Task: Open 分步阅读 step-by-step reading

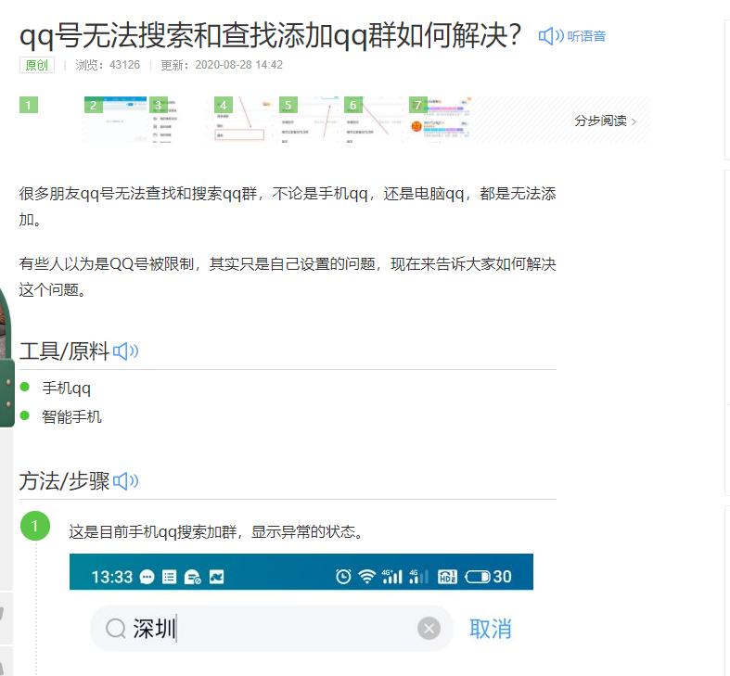Action: (604, 121)
